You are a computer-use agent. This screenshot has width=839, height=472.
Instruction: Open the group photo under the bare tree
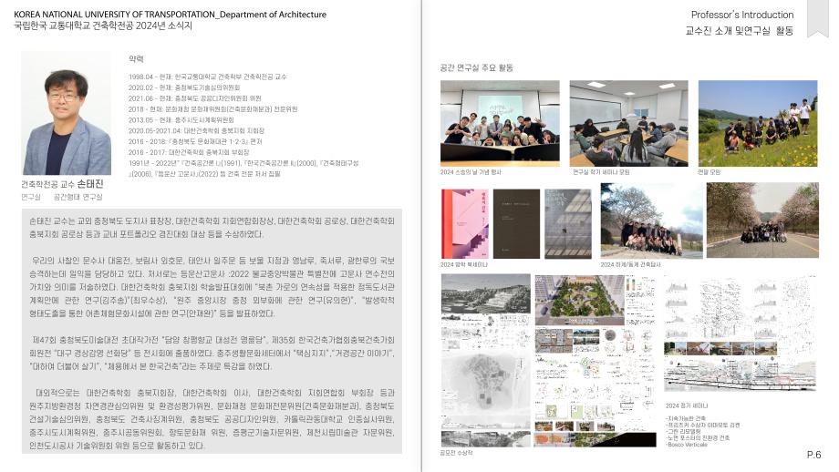point(652,221)
